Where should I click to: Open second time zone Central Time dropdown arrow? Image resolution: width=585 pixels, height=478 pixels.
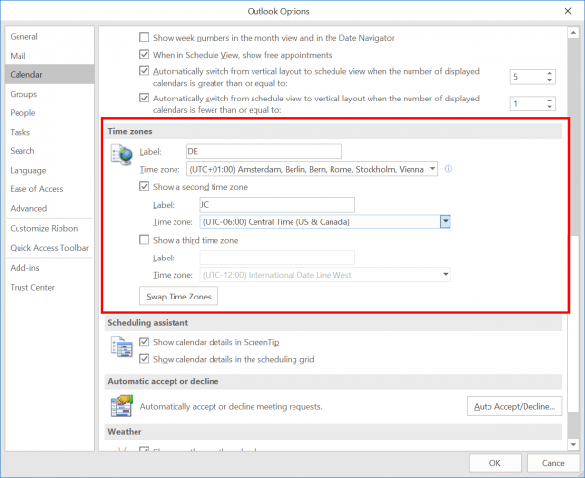pos(446,222)
